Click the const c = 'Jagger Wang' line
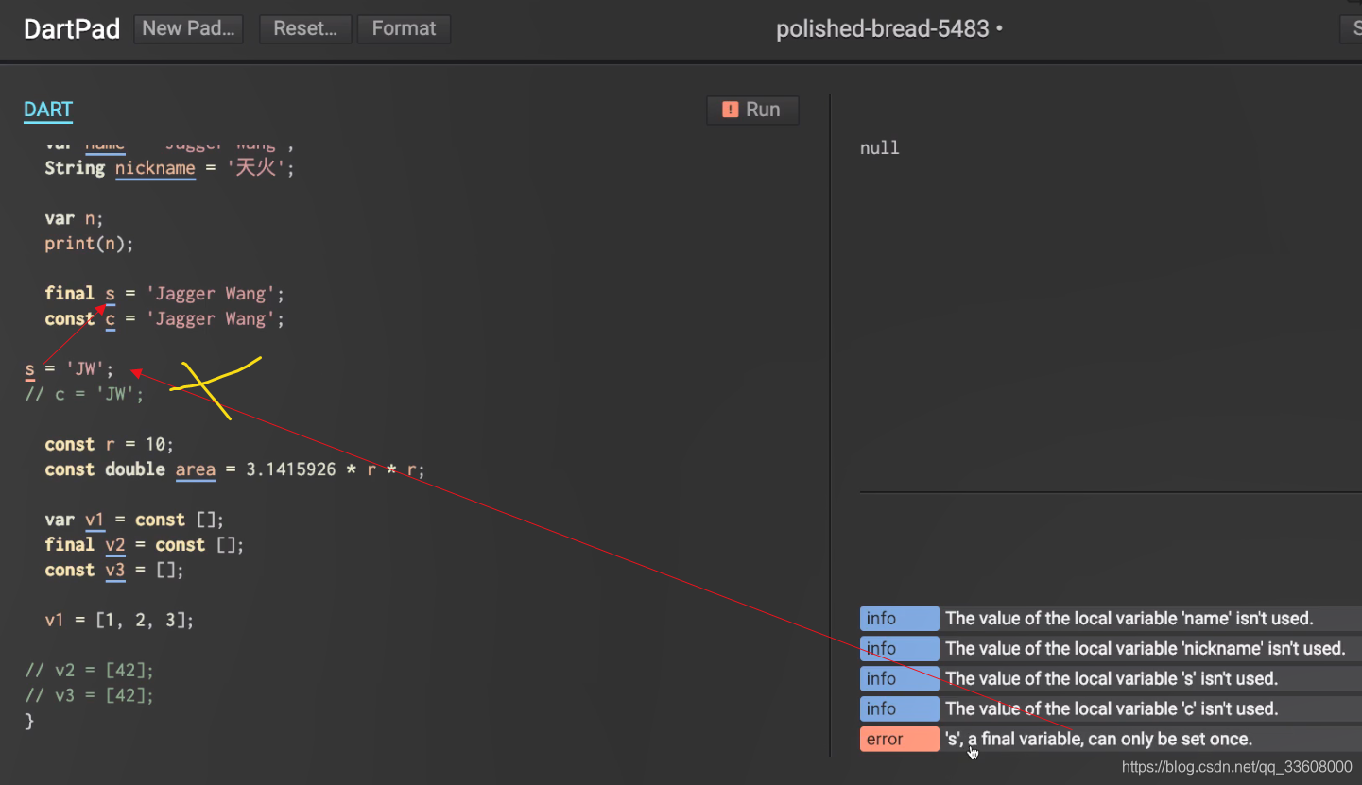1362x785 pixels. [164, 319]
